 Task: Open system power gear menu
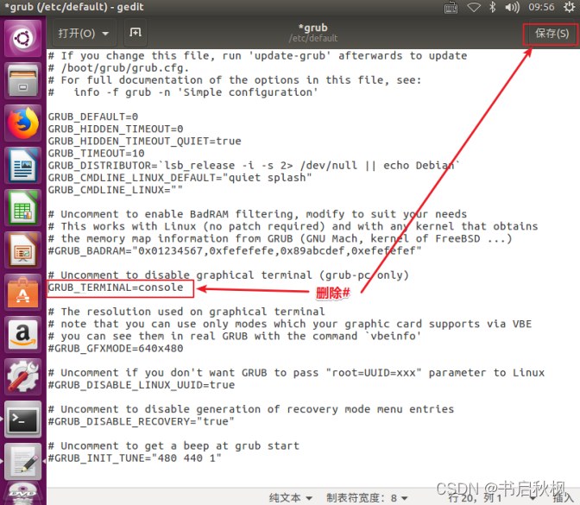click(x=569, y=7)
